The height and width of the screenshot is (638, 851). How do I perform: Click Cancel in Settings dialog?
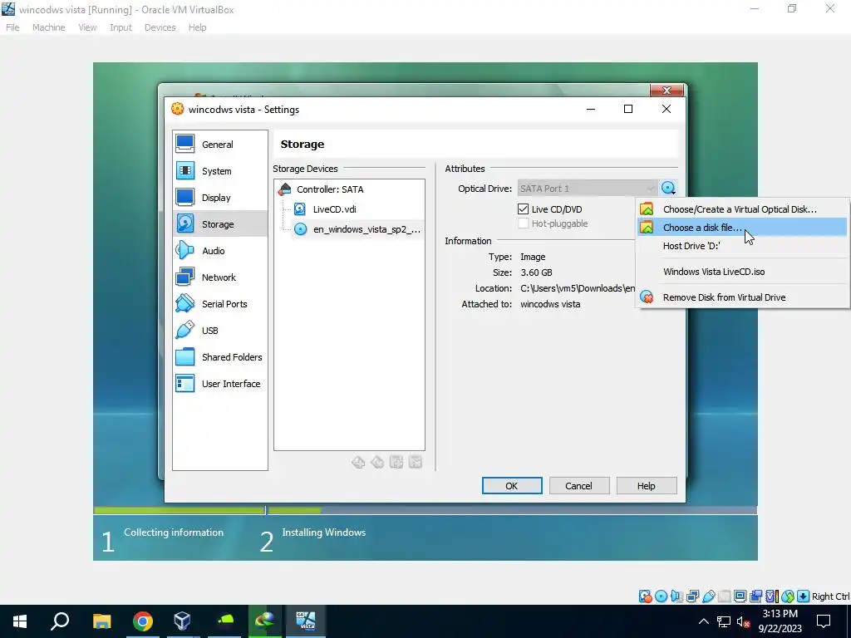[x=579, y=485]
